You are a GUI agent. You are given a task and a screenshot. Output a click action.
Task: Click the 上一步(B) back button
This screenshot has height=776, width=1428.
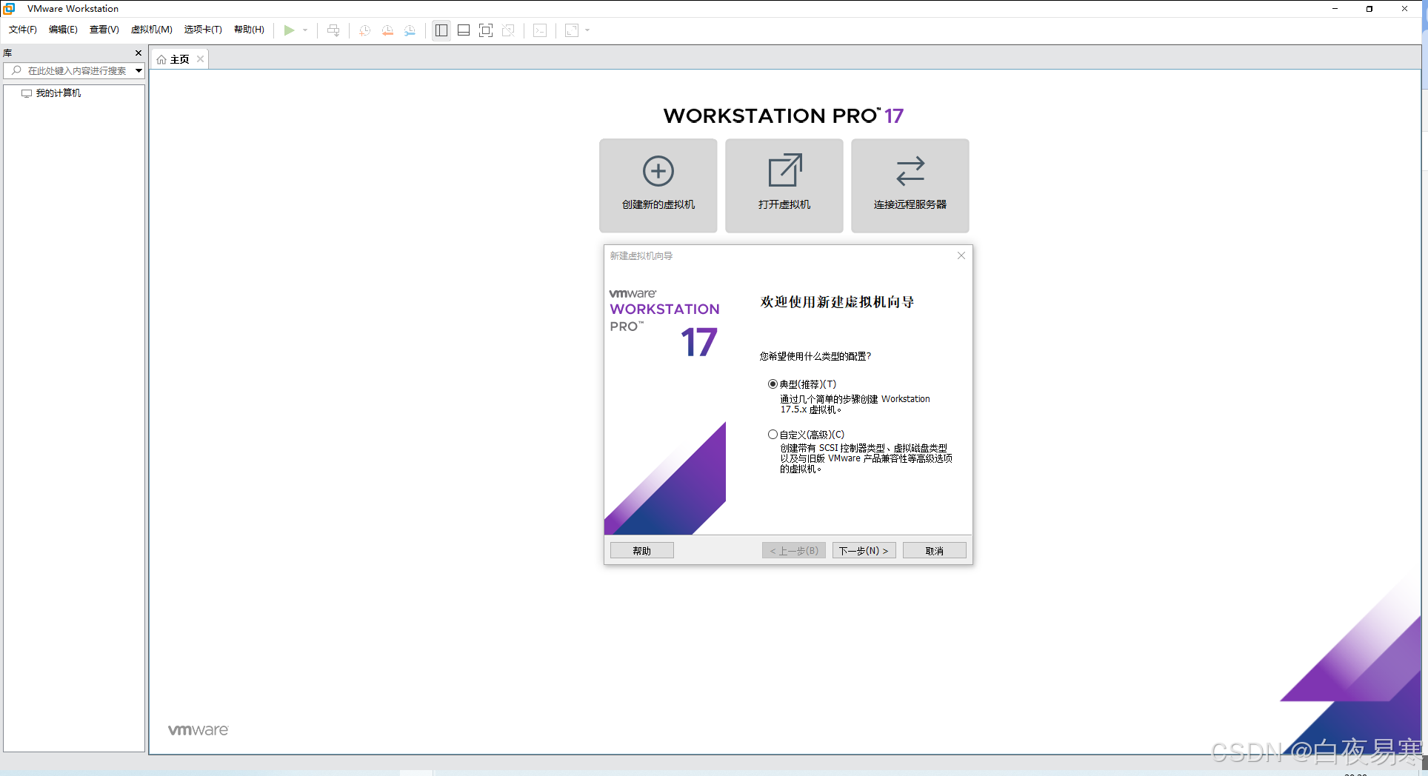coord(794,551)
